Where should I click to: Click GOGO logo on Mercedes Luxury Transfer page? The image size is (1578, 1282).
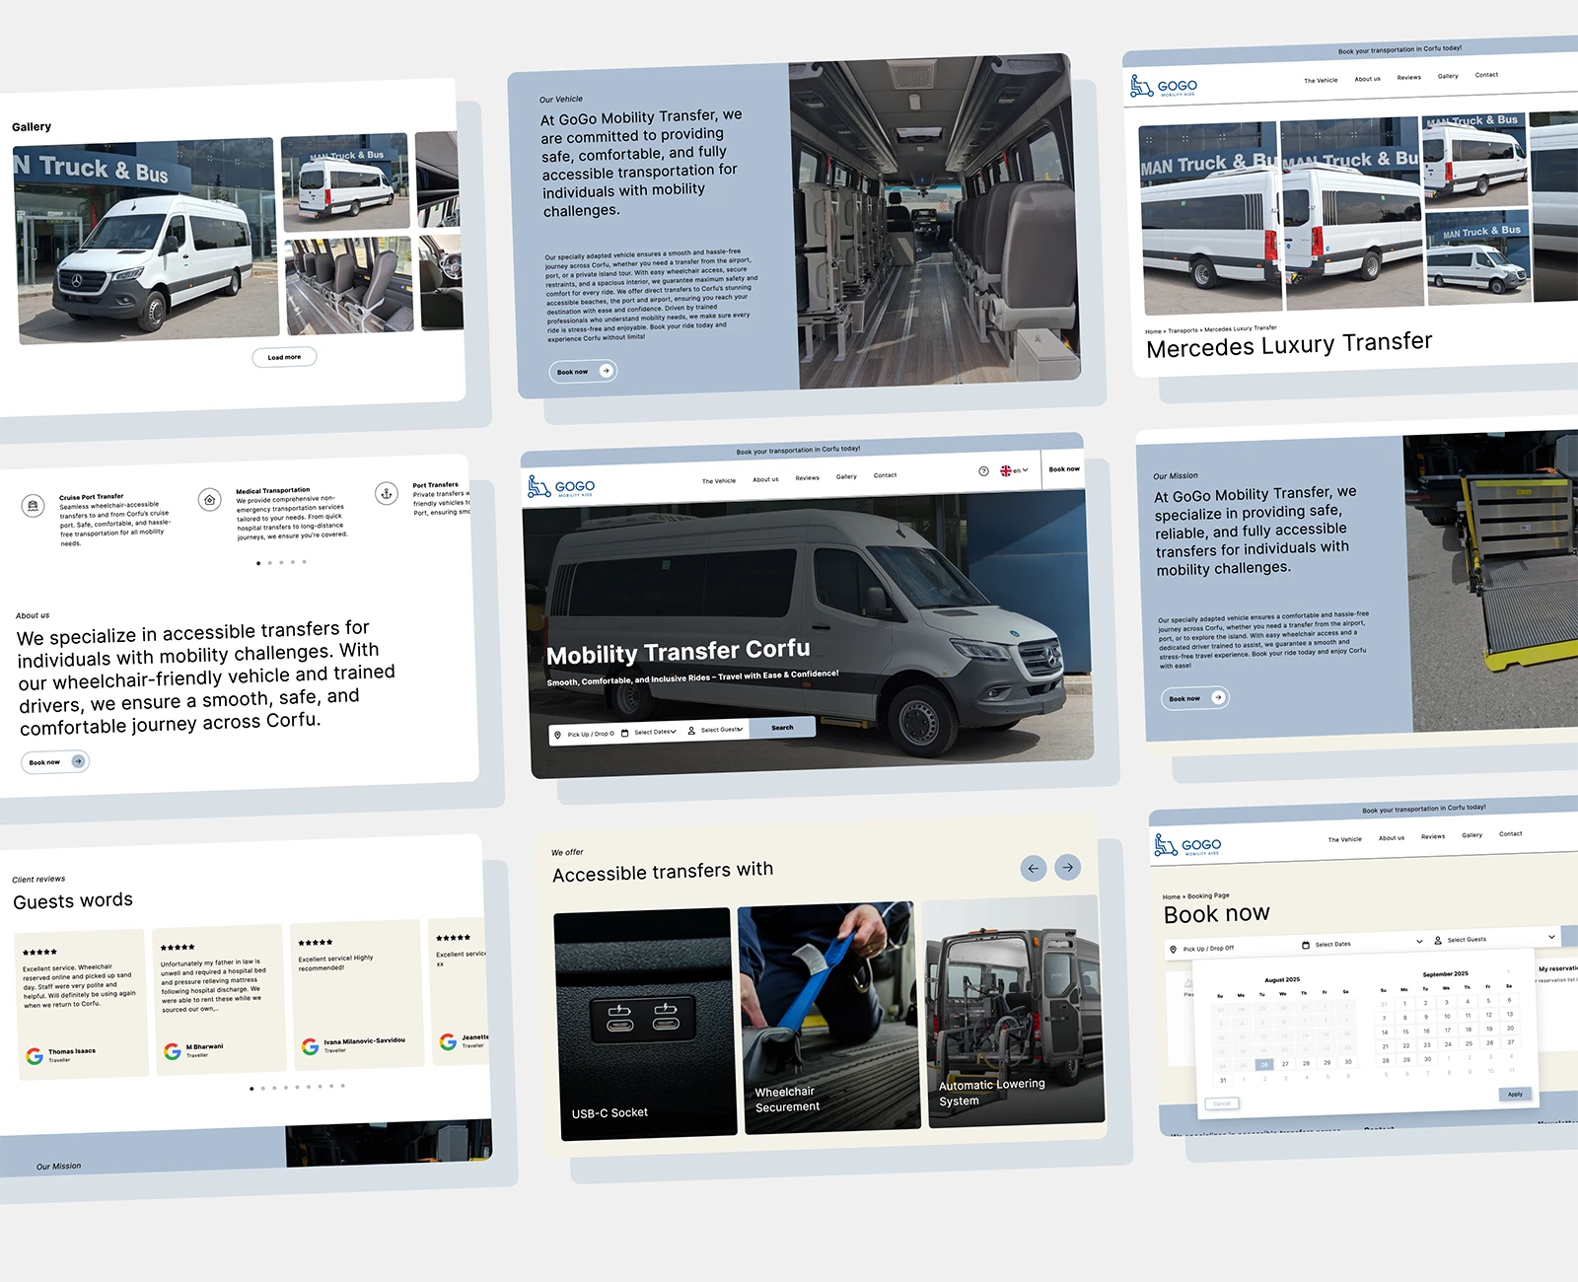(1164, 87)
